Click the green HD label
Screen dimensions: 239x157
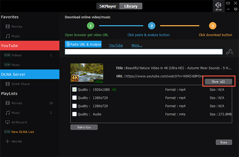114,89
